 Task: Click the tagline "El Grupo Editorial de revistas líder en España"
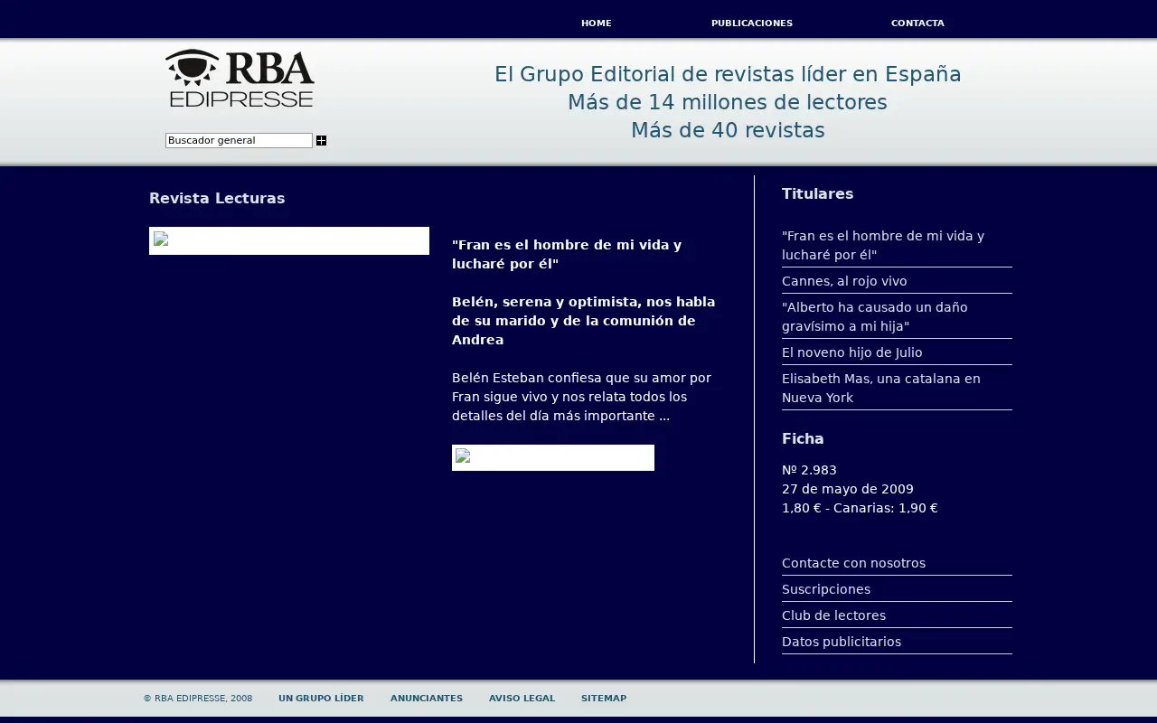click(x=728, y=74)
